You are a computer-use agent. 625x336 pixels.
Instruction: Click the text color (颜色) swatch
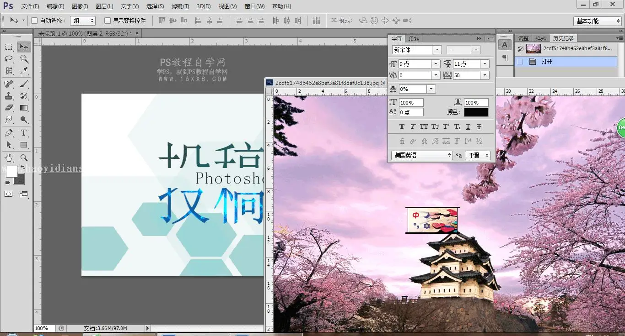[x=476, y=112]
